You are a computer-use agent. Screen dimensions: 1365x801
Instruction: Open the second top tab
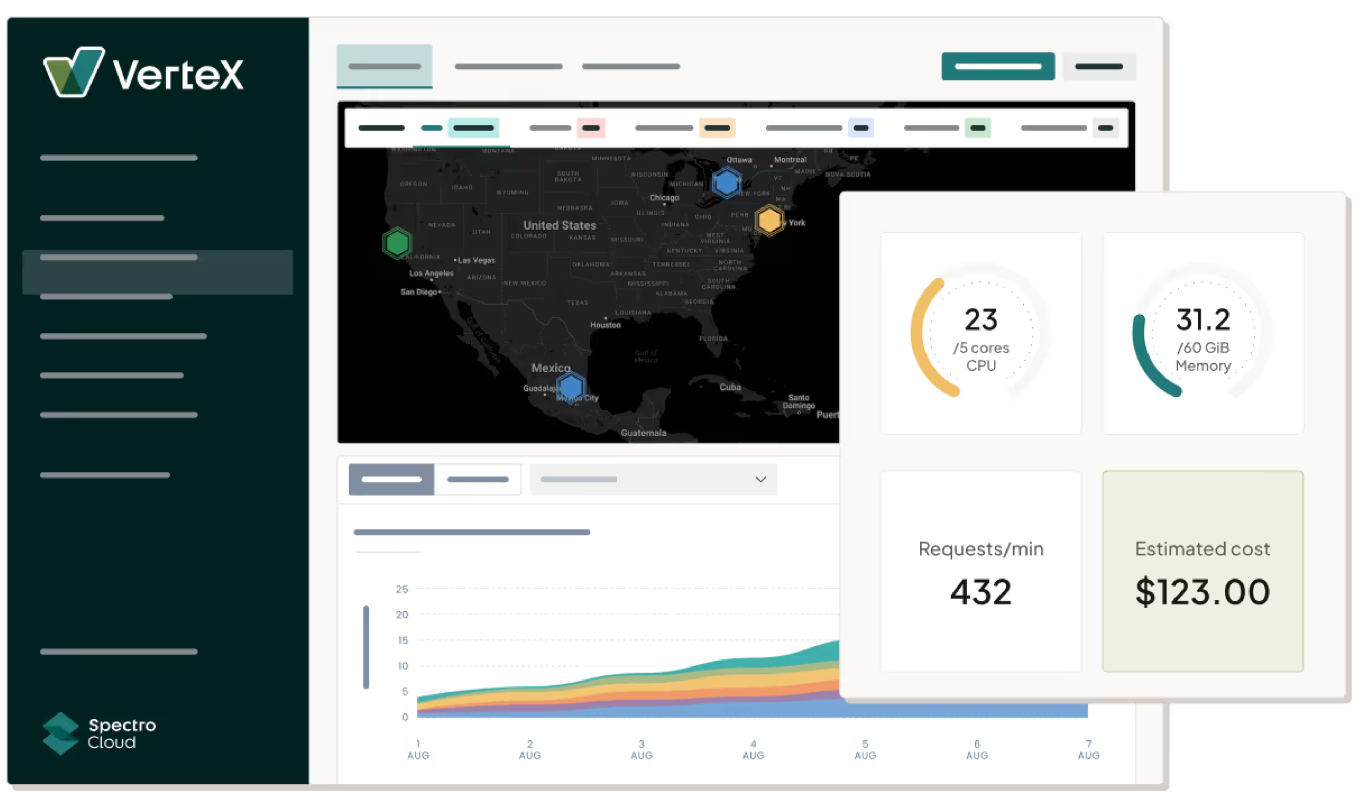(508, 67)
